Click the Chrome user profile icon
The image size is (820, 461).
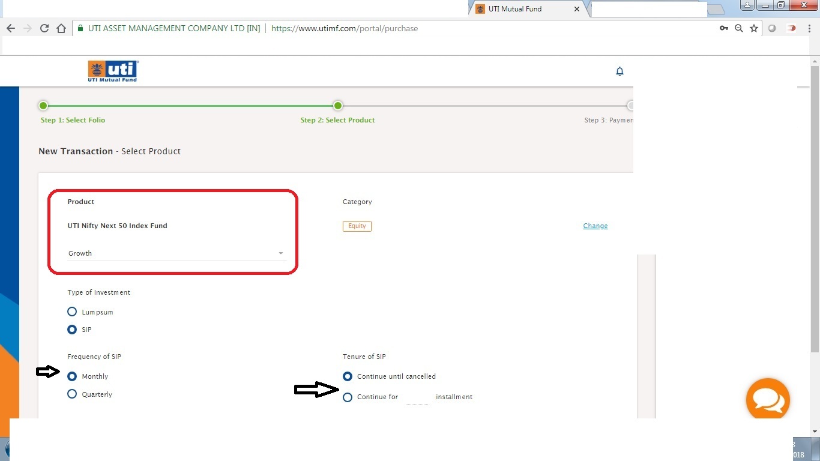[747, 5]
